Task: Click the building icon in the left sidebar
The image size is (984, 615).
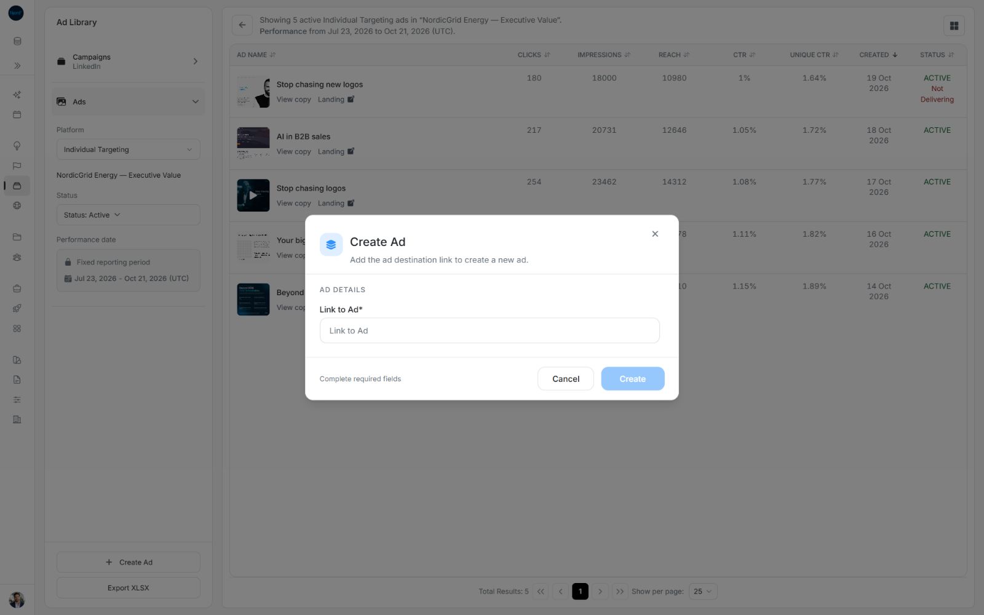Action: [17, 419]
